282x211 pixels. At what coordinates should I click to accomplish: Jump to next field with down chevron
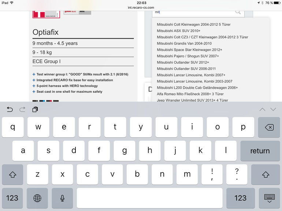(273, 109)
